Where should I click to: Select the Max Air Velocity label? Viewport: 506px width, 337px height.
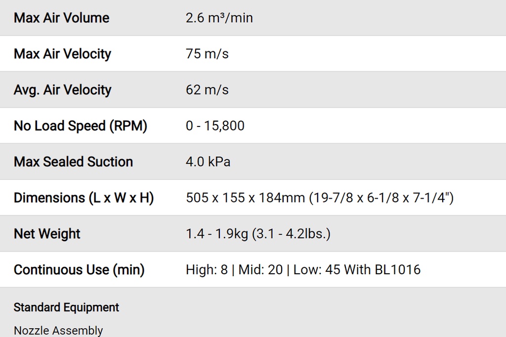click(62, 54)
